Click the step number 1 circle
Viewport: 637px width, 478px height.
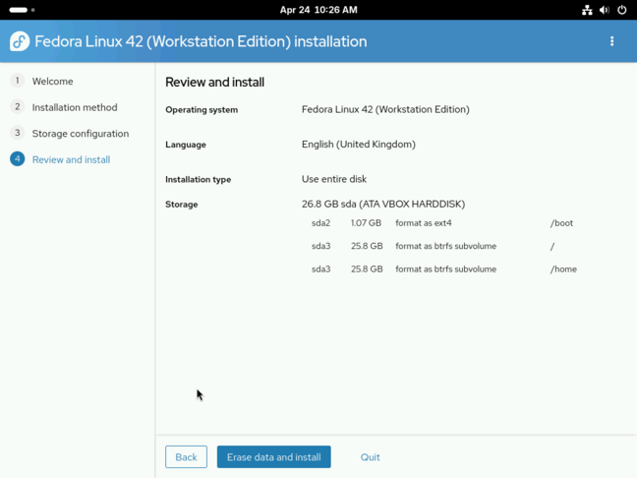click(x=17, y=81)
